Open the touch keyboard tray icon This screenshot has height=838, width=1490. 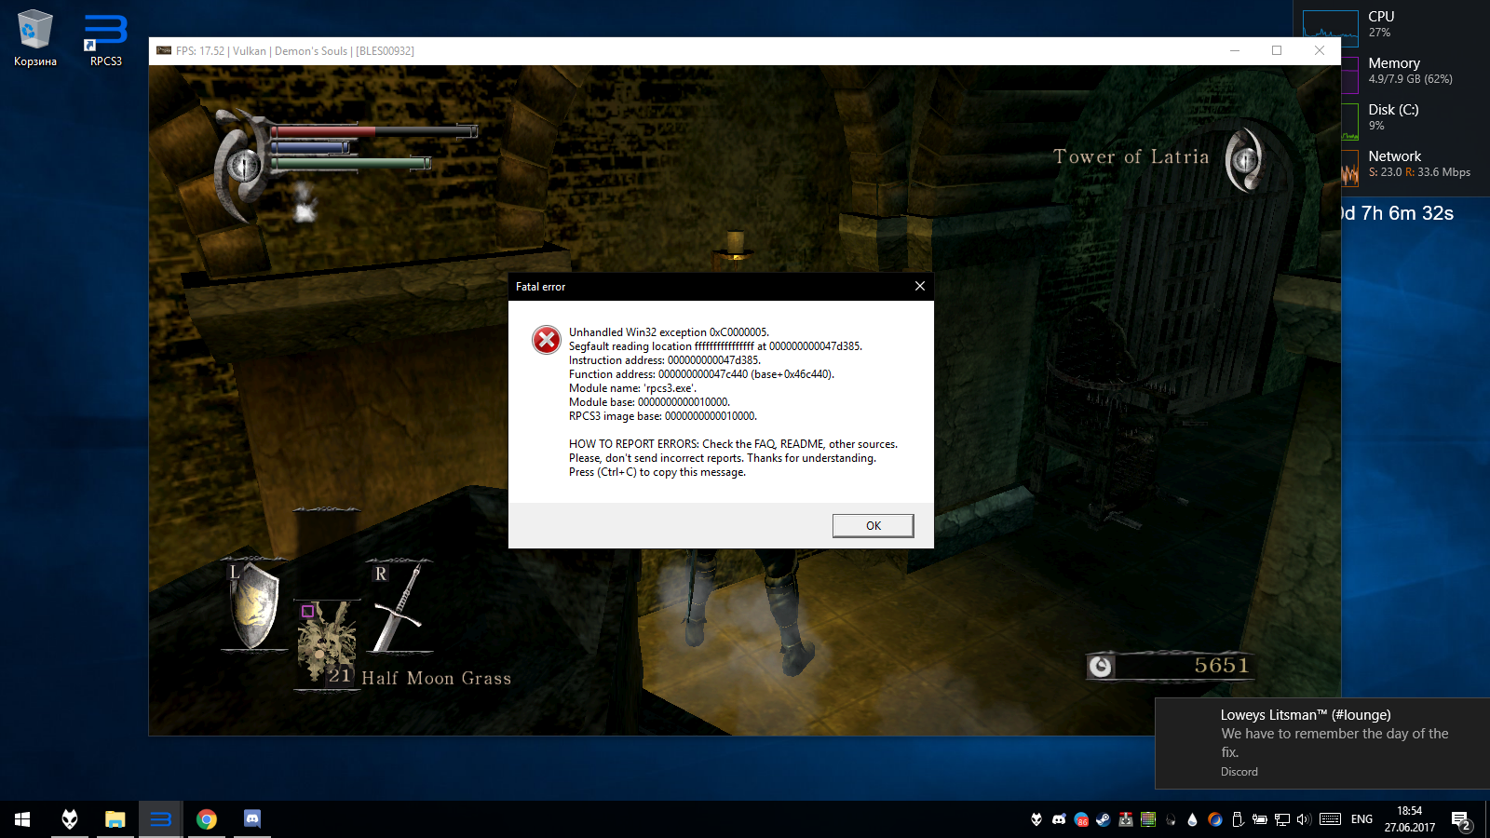(1331, 819)
